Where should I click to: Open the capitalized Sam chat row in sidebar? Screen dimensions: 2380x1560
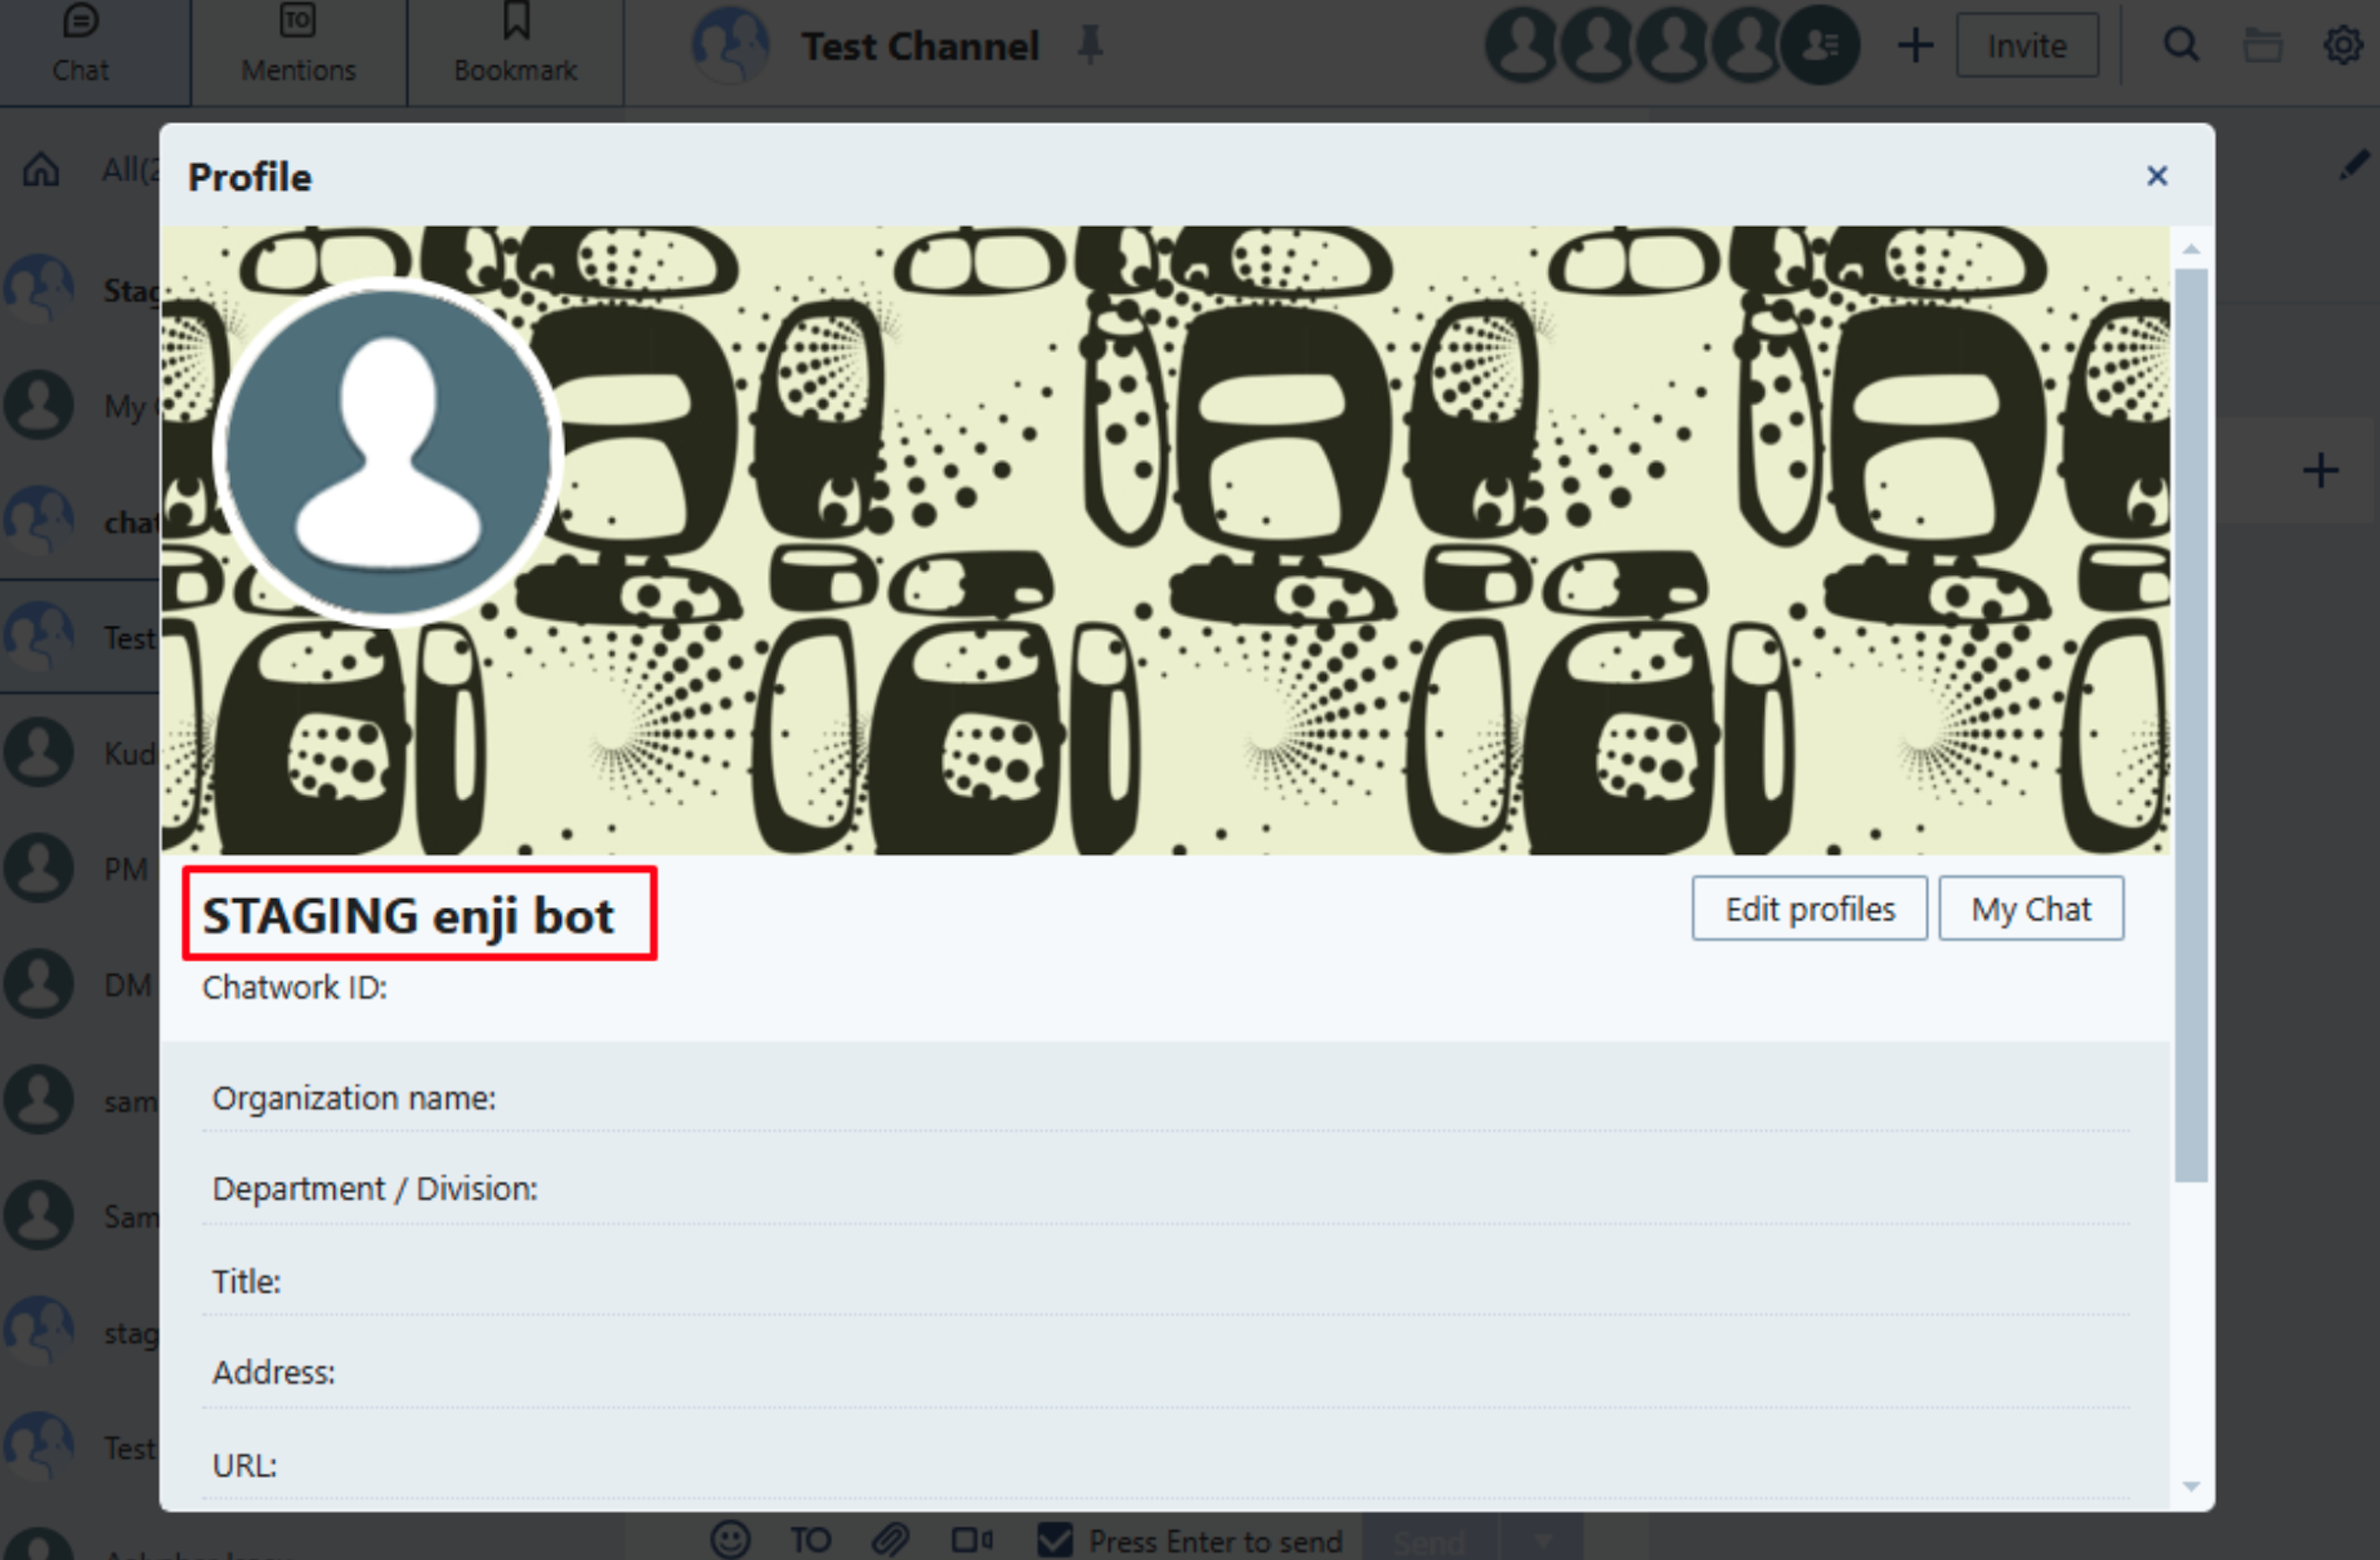(80, 1216)
